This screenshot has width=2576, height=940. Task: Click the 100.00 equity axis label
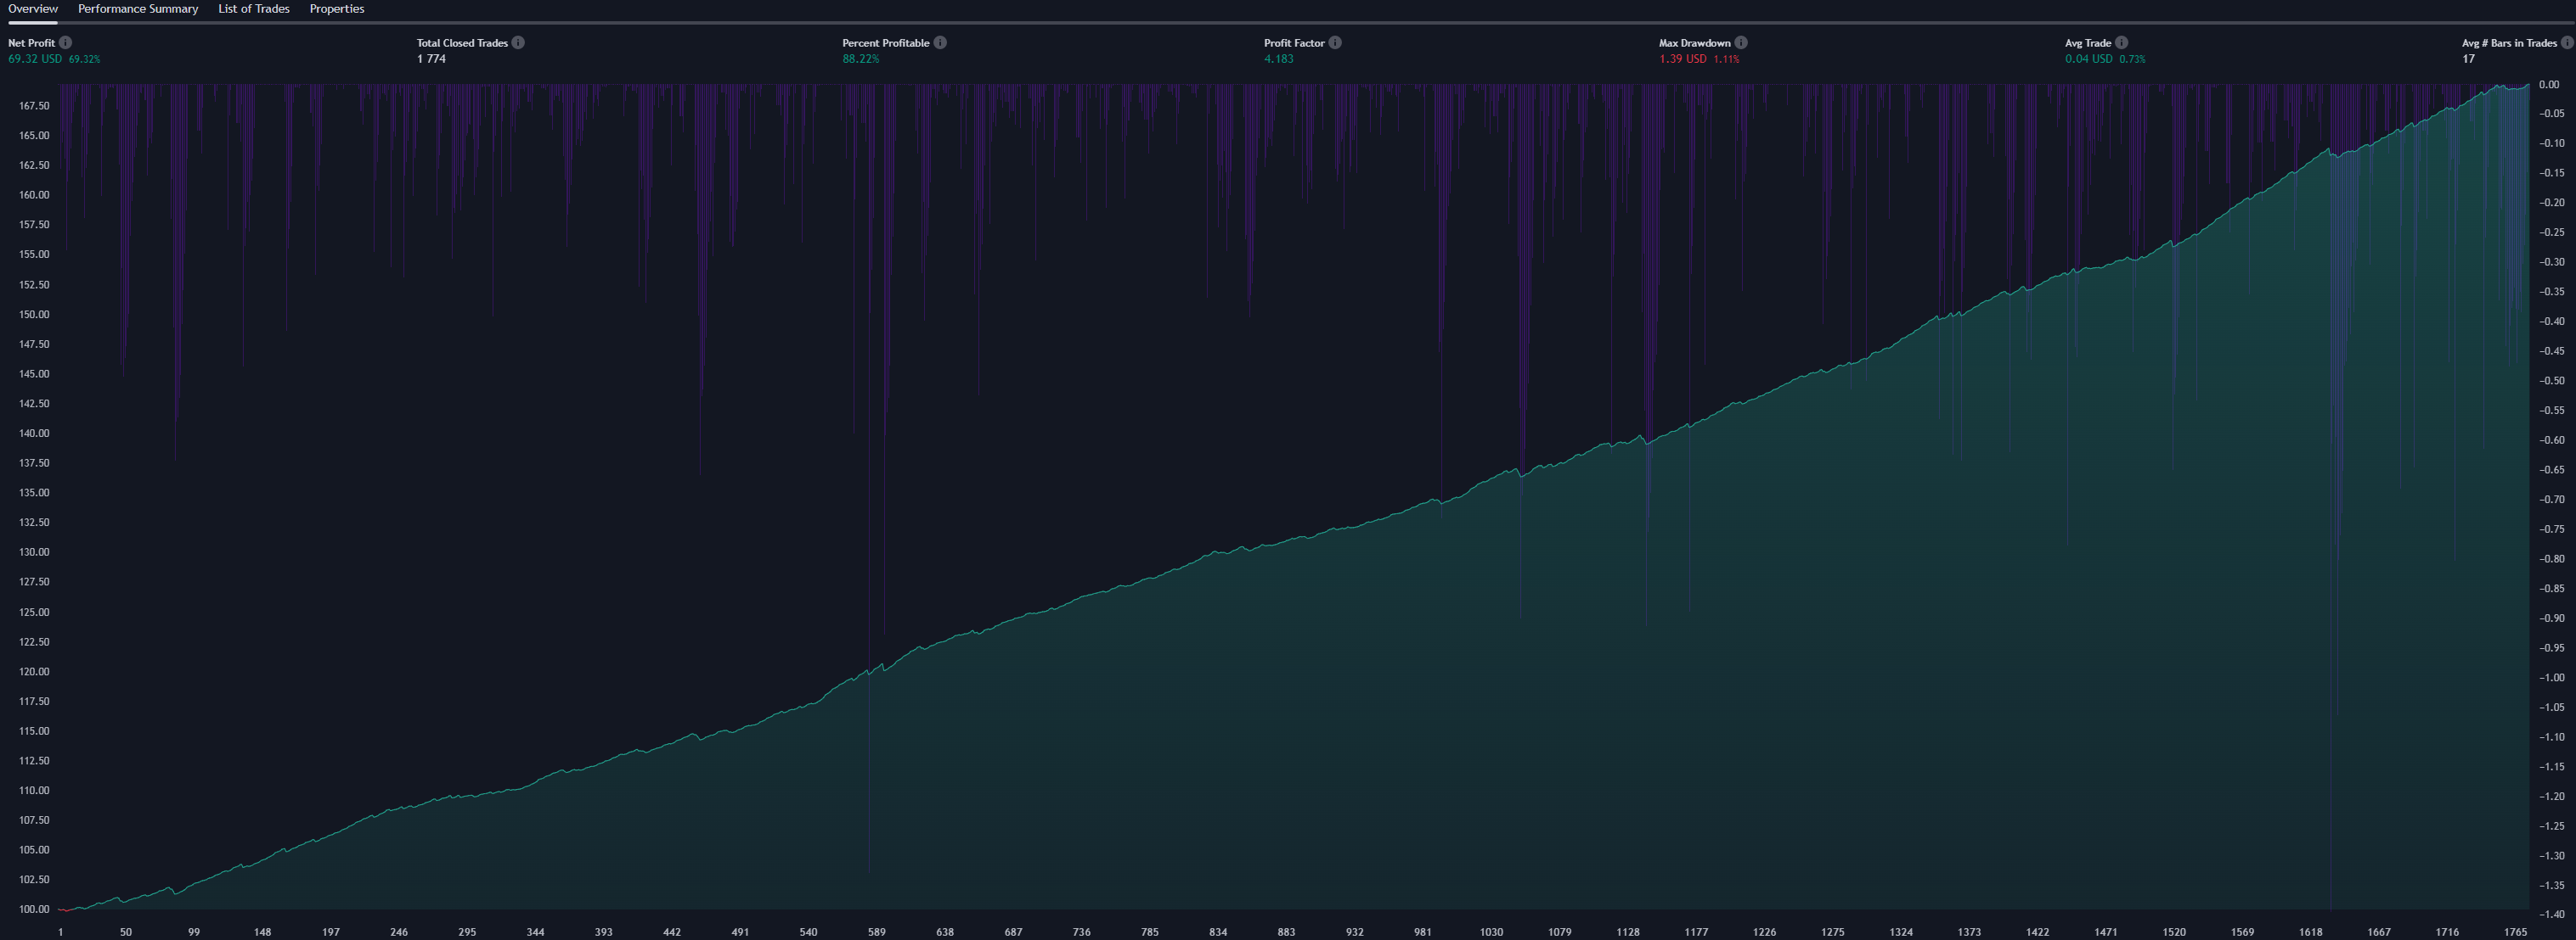[34, 909]
